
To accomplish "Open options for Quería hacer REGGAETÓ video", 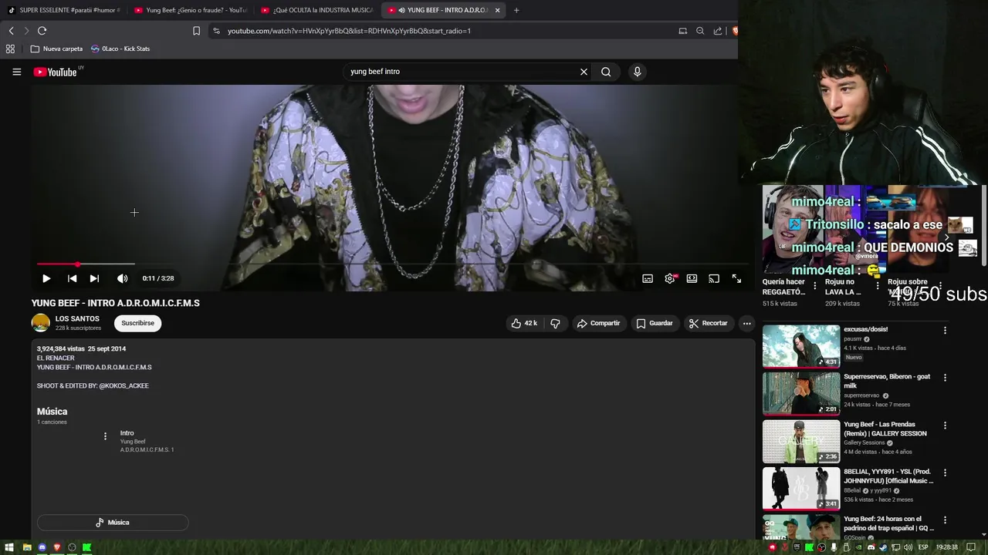I will (815, 285).
